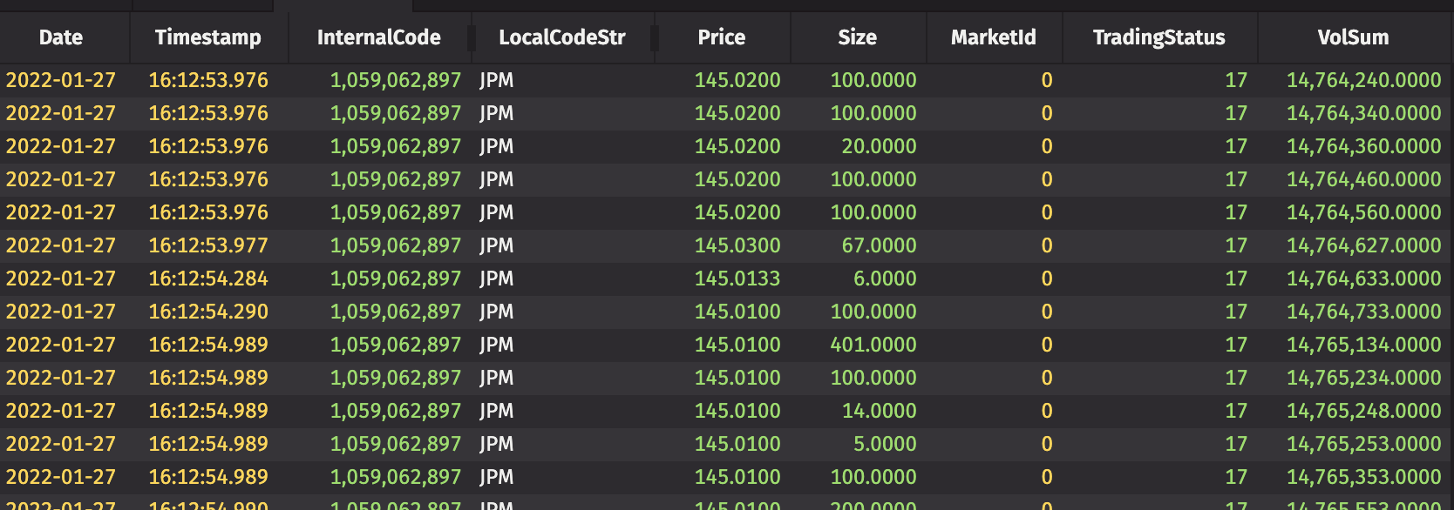Sort by the Date column header

(61, 37)
